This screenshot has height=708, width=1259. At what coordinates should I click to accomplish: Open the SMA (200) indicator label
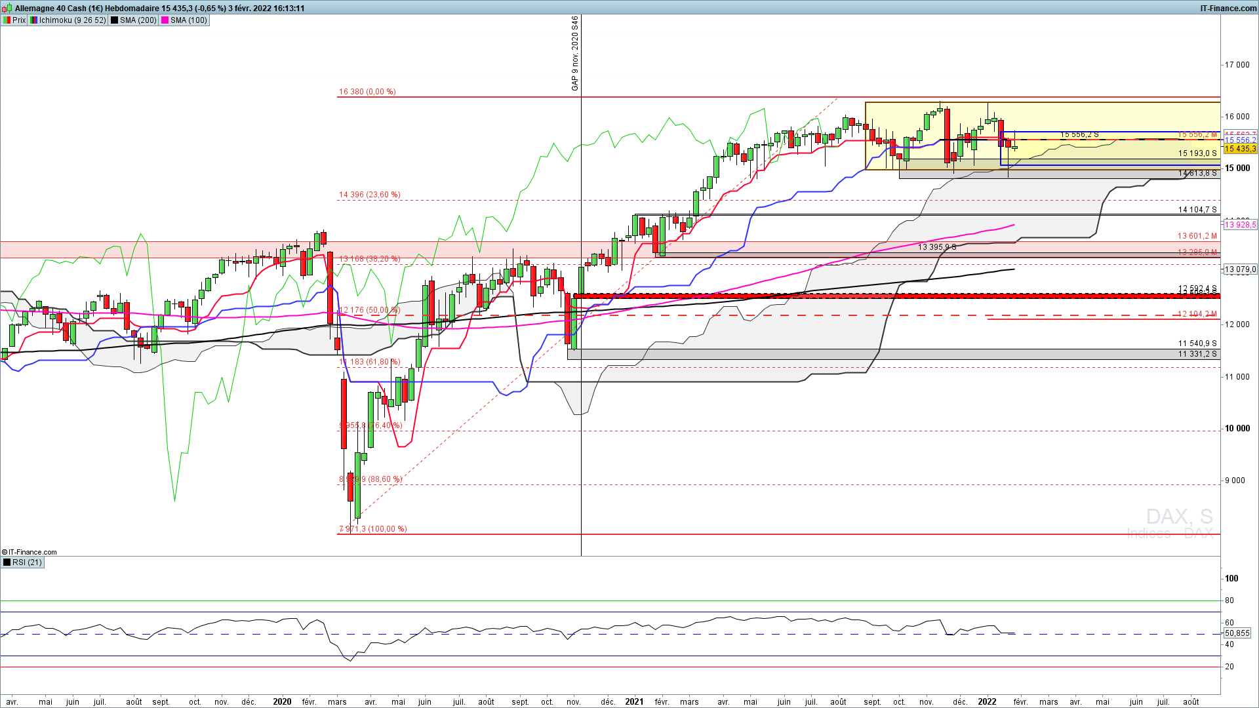[x=134, y=20]
